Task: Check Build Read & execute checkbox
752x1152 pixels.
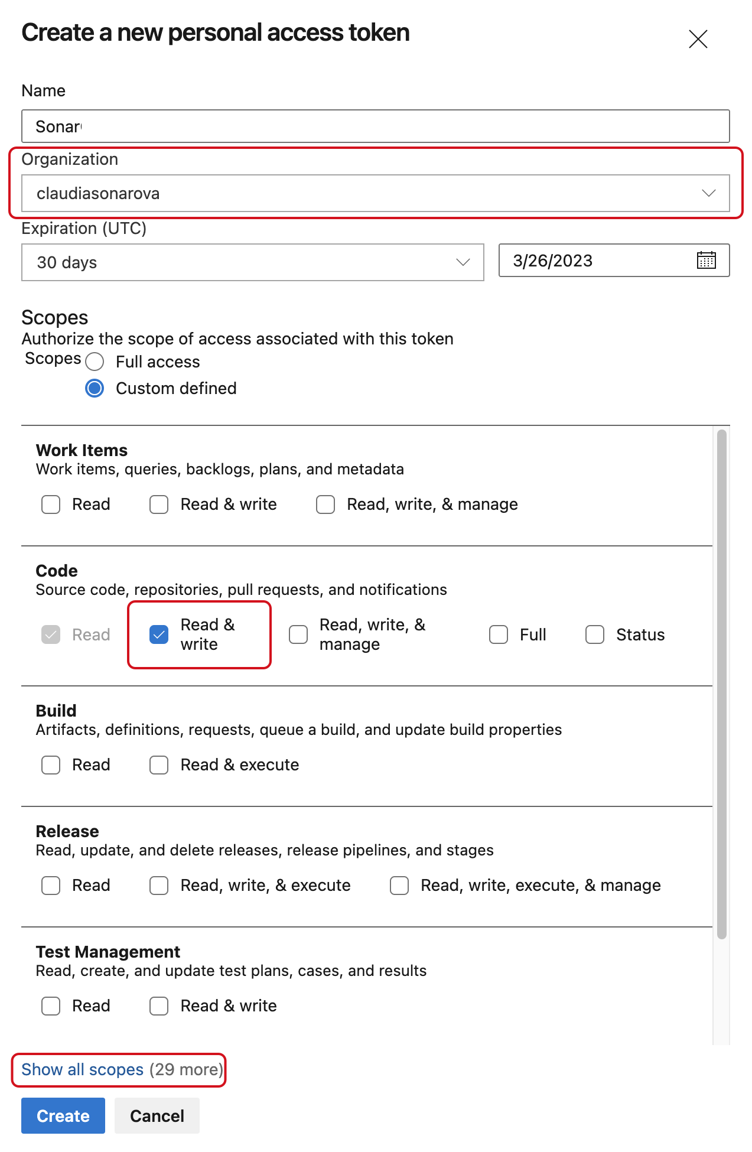Action: point(159,765)
